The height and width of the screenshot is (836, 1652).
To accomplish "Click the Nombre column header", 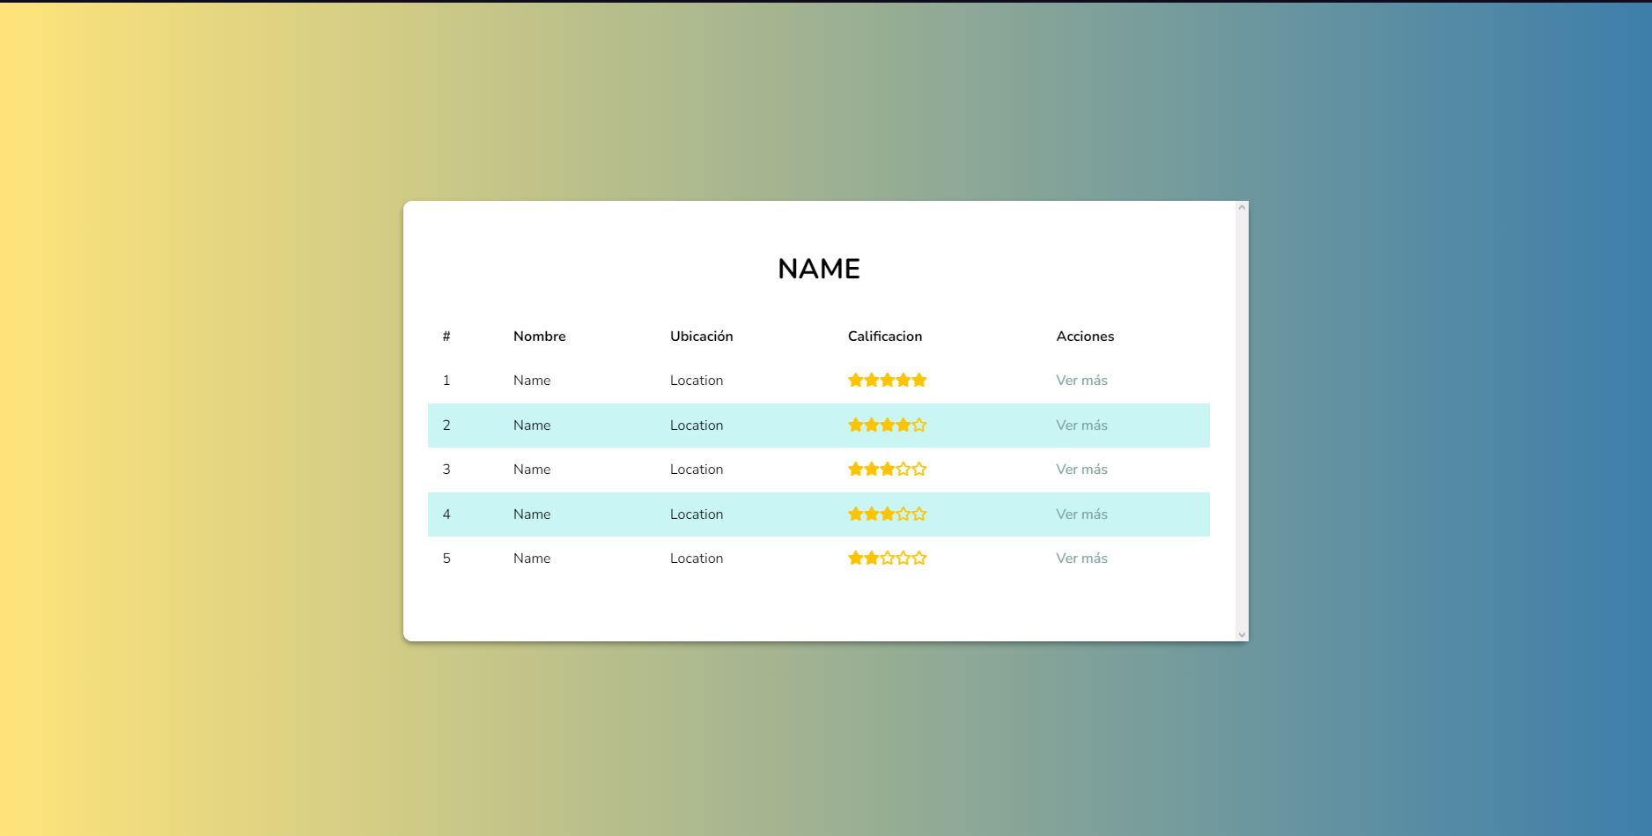I will 539,336.
